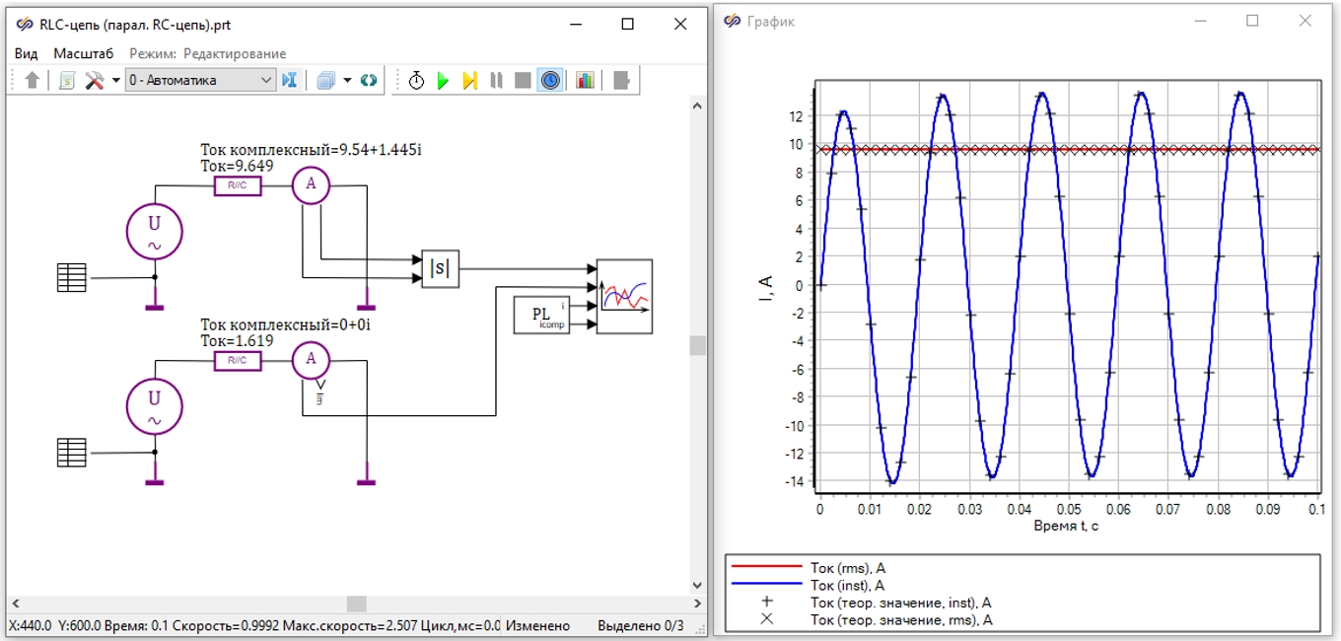Click the yellow step-forward simulation icon
This screenshot has height=641, width=1341.
pyautogui.click(x=469, y=81)
